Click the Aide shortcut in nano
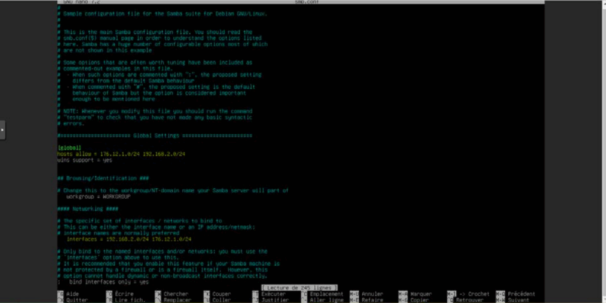 click(73, 294)
